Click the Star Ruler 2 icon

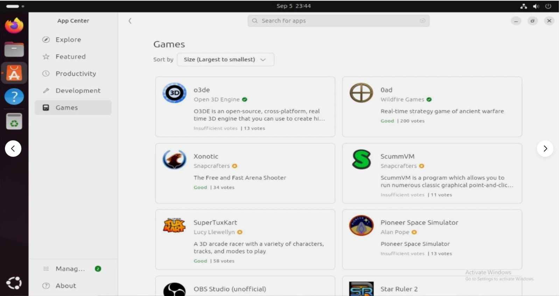pos(361,289)
